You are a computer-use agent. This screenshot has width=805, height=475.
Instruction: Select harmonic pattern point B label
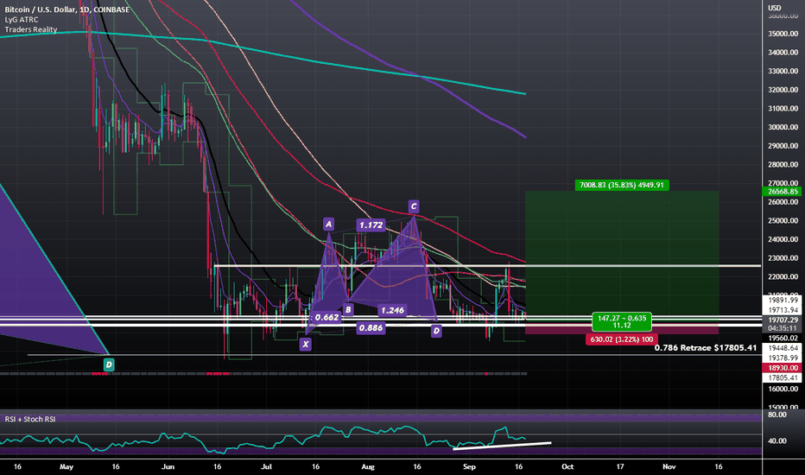tap(348, 310)
